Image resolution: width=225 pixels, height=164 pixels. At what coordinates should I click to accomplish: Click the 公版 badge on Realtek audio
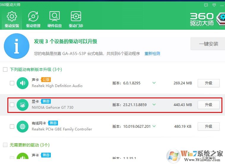click(46, 80)
